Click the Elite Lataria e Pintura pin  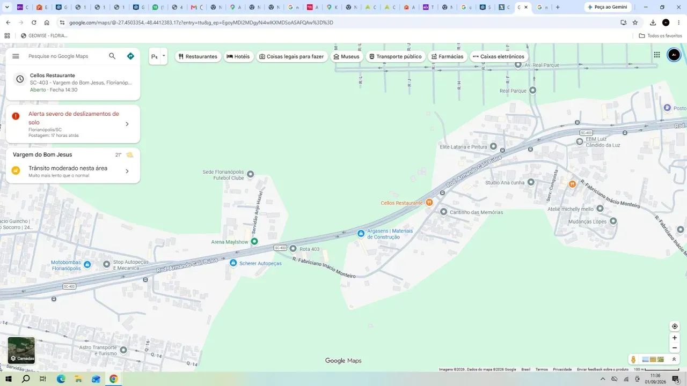(x=494, y=146)
